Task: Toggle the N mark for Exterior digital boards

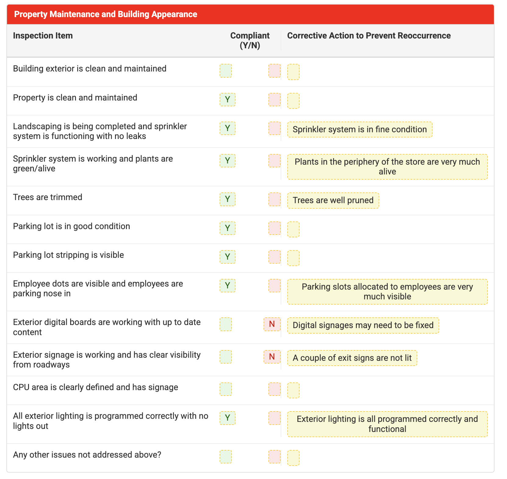Action: pos(272,324)
